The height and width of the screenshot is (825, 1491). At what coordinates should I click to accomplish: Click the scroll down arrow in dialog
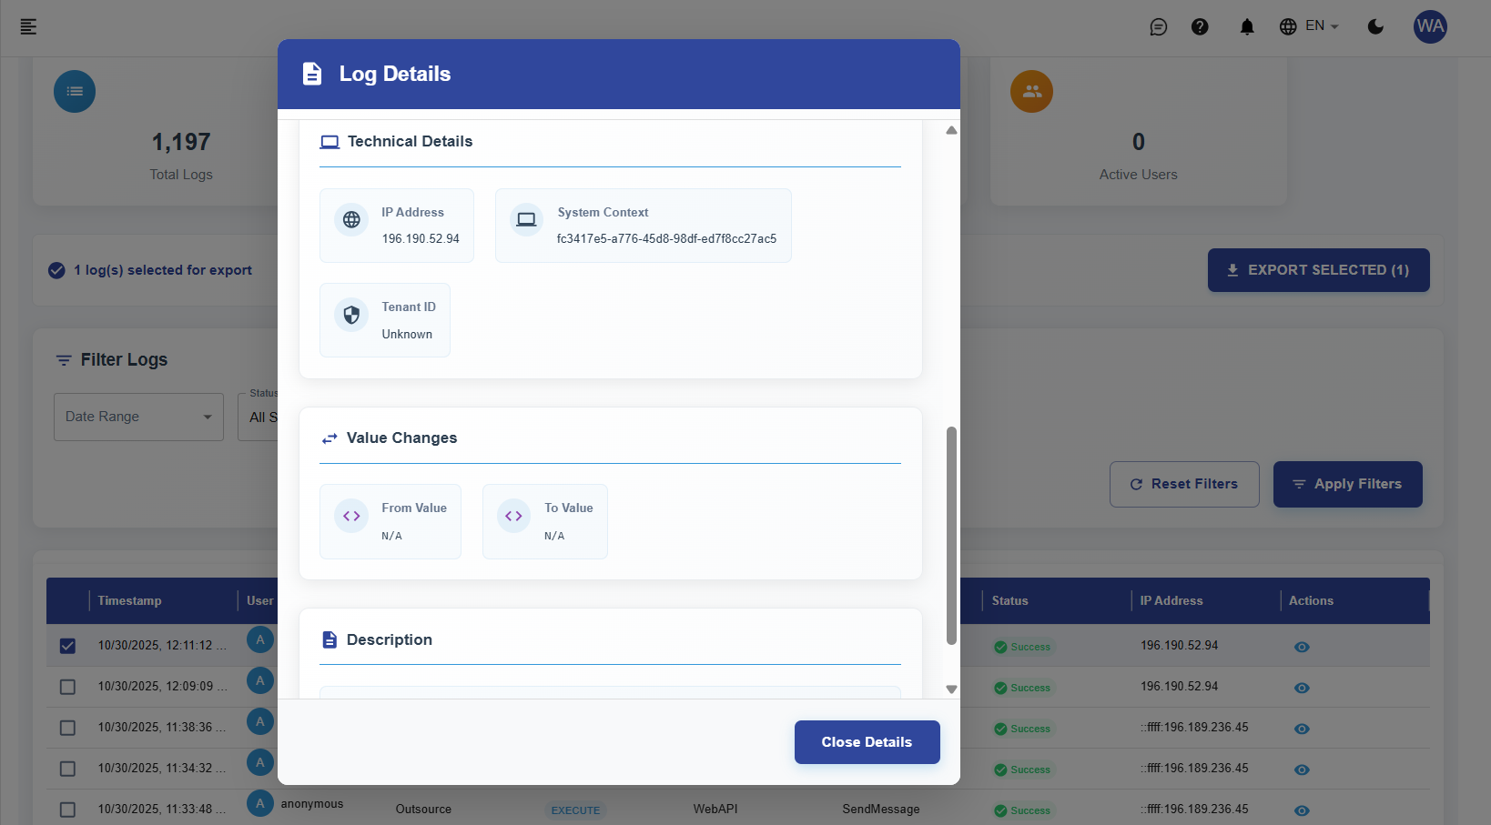tap(951, 689)
